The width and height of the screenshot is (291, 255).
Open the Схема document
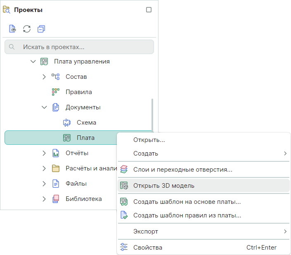tap(86, 123)
